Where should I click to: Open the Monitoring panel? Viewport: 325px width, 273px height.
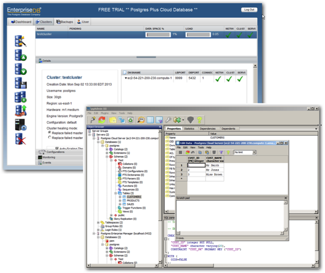click(60, 157)
